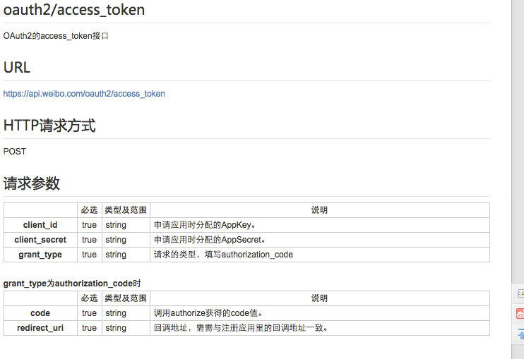Click the code parameter name cell
The image size is (524, 359).
(x=40, y=313)
